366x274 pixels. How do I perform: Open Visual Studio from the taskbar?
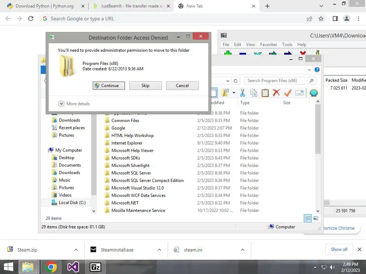tap(73, 267)
